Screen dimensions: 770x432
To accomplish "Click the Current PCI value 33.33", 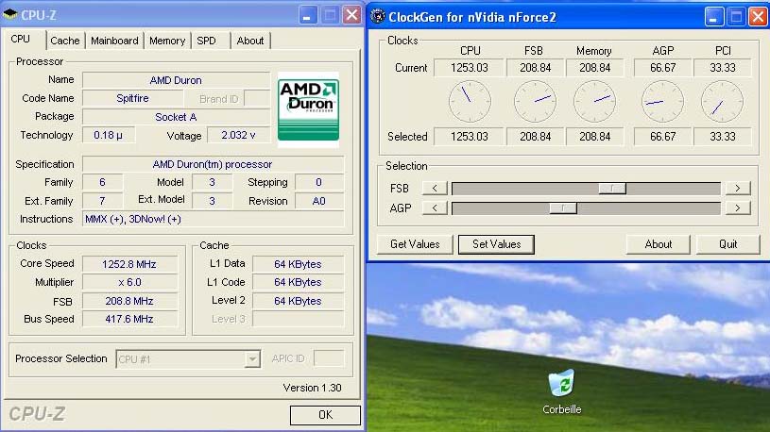I will pyautogui.click(x=723, y=68).
